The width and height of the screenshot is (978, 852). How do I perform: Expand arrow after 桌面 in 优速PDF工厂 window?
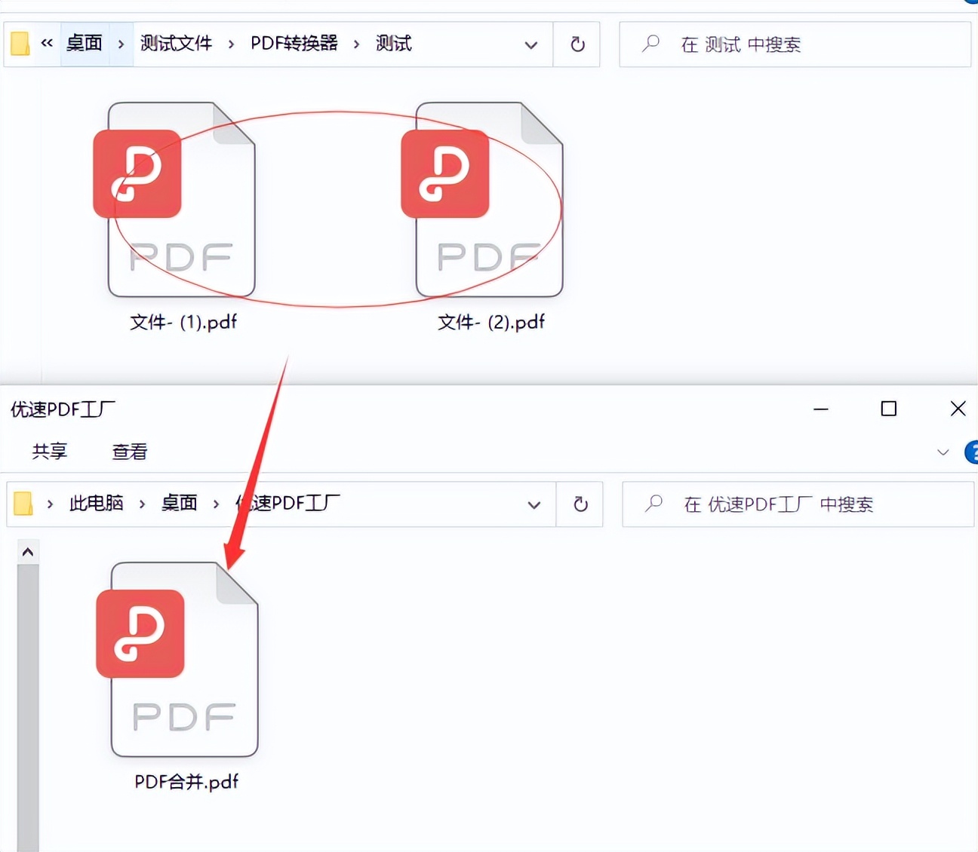click(x=216, y=504)
